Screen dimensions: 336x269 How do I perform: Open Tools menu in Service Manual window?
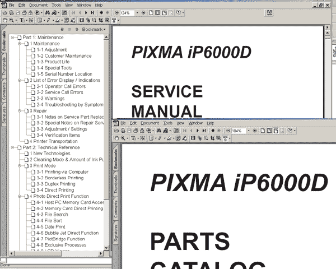tap(57, 5)
